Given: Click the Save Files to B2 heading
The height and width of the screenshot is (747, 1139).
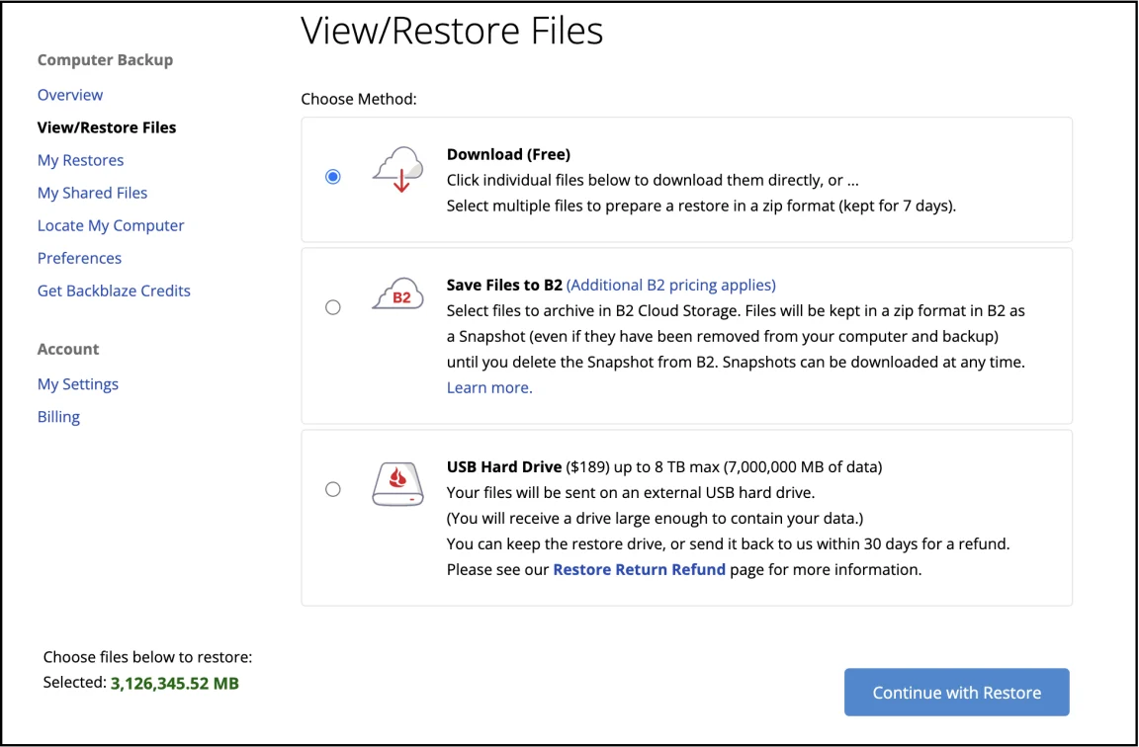Looking at the screenshot, I should point(505,286).
